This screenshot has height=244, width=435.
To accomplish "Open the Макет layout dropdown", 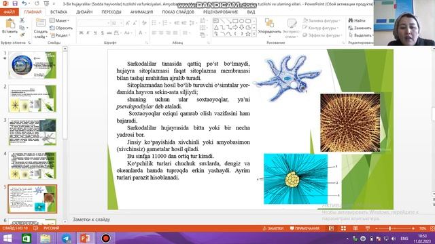I will (60, 20).
